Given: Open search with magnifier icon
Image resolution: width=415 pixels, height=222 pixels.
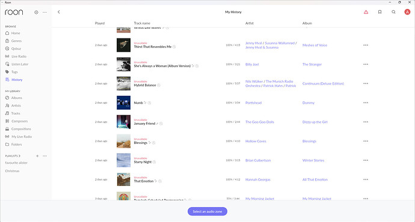Looking at the screenshot, I should click(393, 12).
